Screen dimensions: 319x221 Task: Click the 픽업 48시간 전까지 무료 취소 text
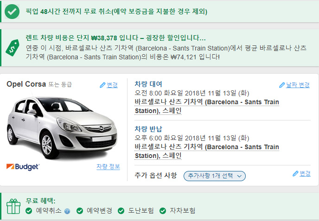(x=116, y=12)
